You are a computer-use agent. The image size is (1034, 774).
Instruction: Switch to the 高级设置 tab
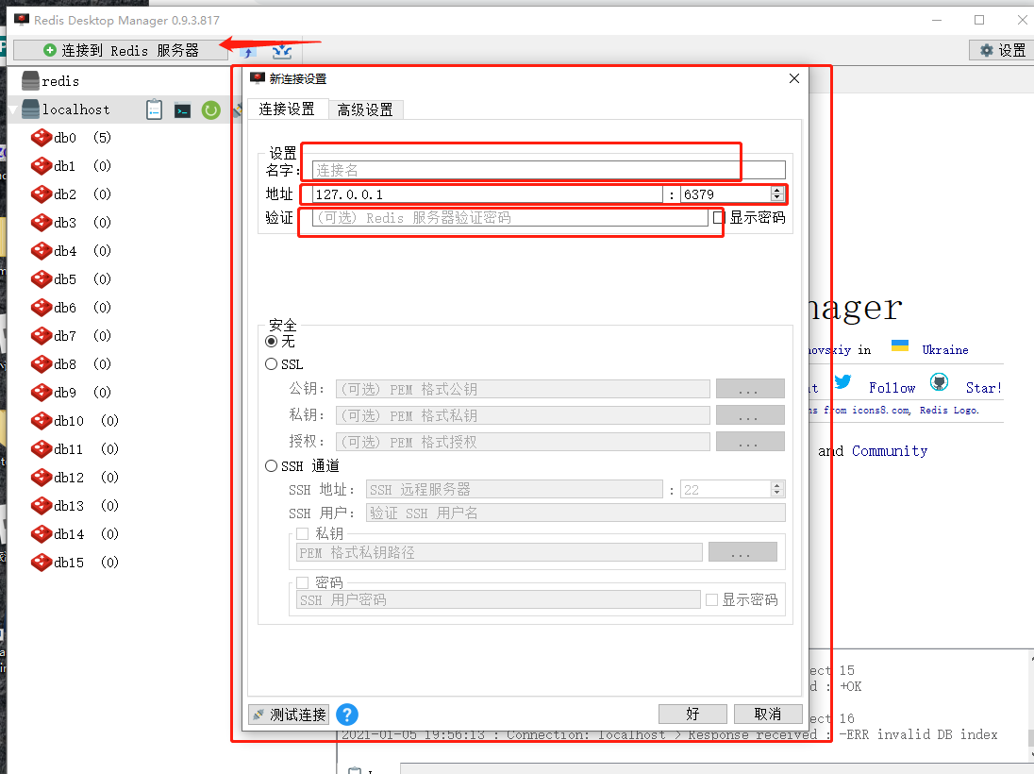[365, 109]
